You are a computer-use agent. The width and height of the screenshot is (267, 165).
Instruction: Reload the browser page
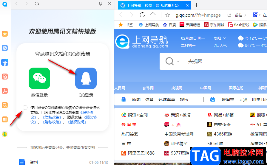(x=142, y=15)
